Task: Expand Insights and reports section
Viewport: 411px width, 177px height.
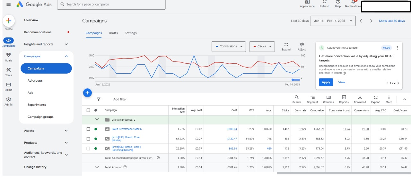Action: [66, 44]
